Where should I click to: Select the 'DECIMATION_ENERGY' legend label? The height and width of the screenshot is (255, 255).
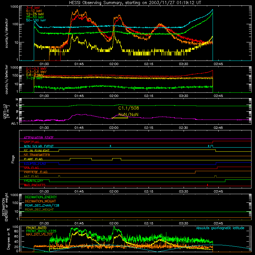coord(41,197)
